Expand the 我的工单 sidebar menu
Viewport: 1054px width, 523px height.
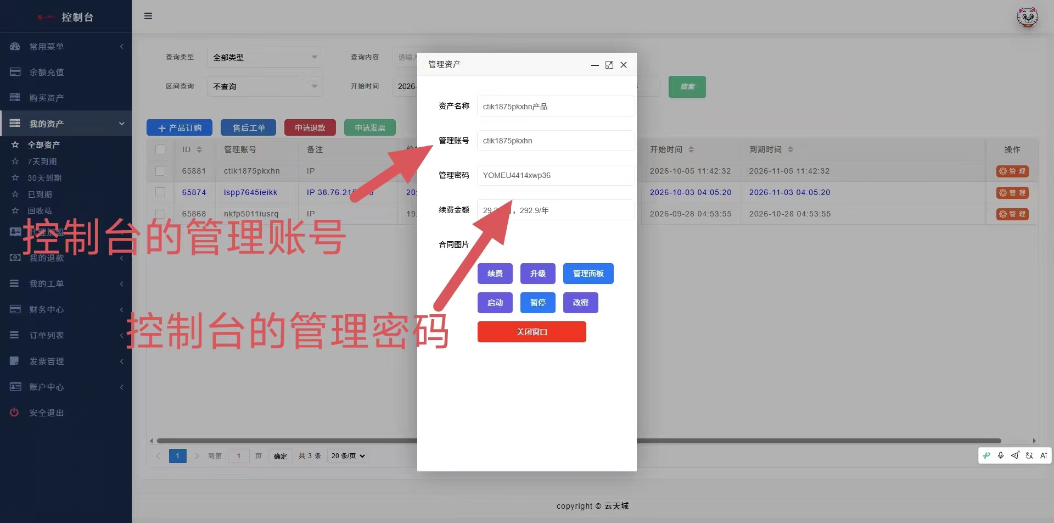click(x=66, y=283)
